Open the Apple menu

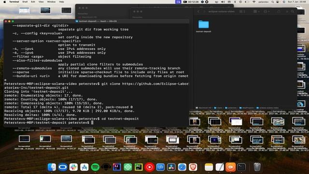tap(4, 2)
